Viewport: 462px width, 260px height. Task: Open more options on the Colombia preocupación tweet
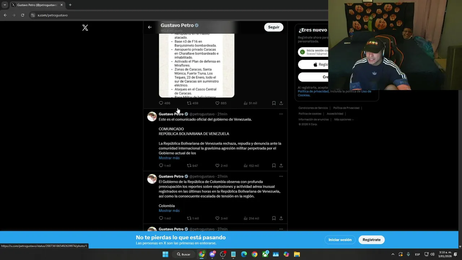click(281, 177)
